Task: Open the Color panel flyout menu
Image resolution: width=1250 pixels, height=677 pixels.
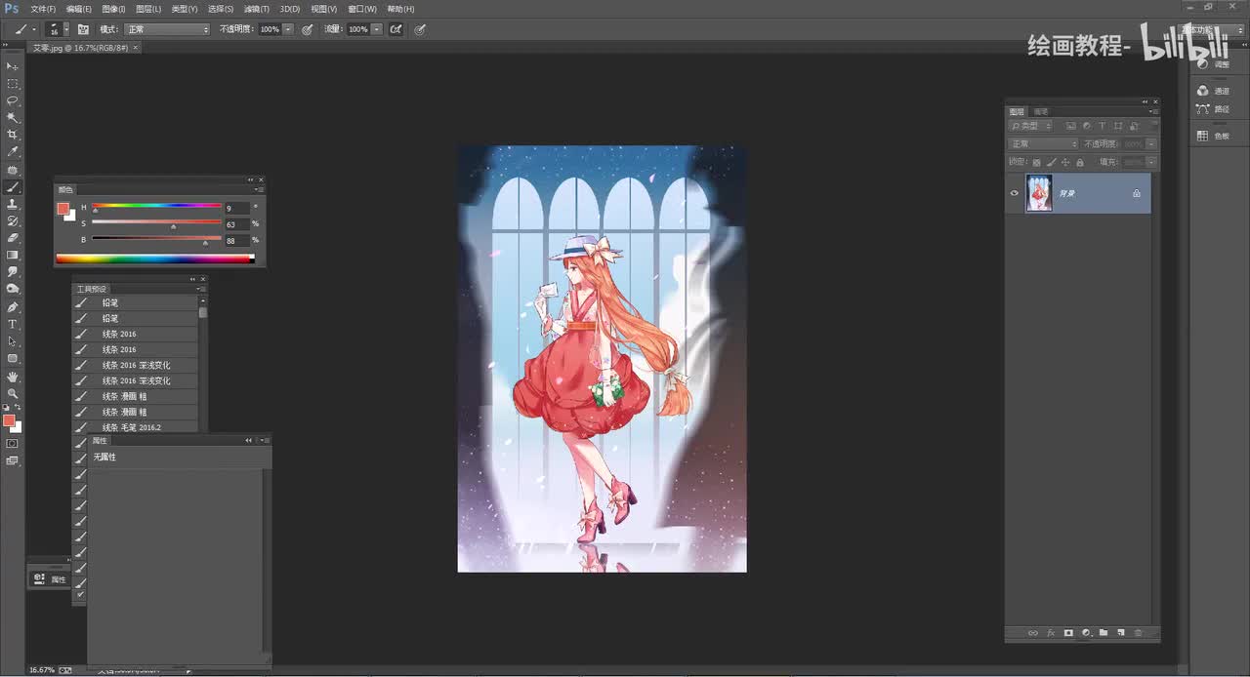Action: click(x=260, y=190)
